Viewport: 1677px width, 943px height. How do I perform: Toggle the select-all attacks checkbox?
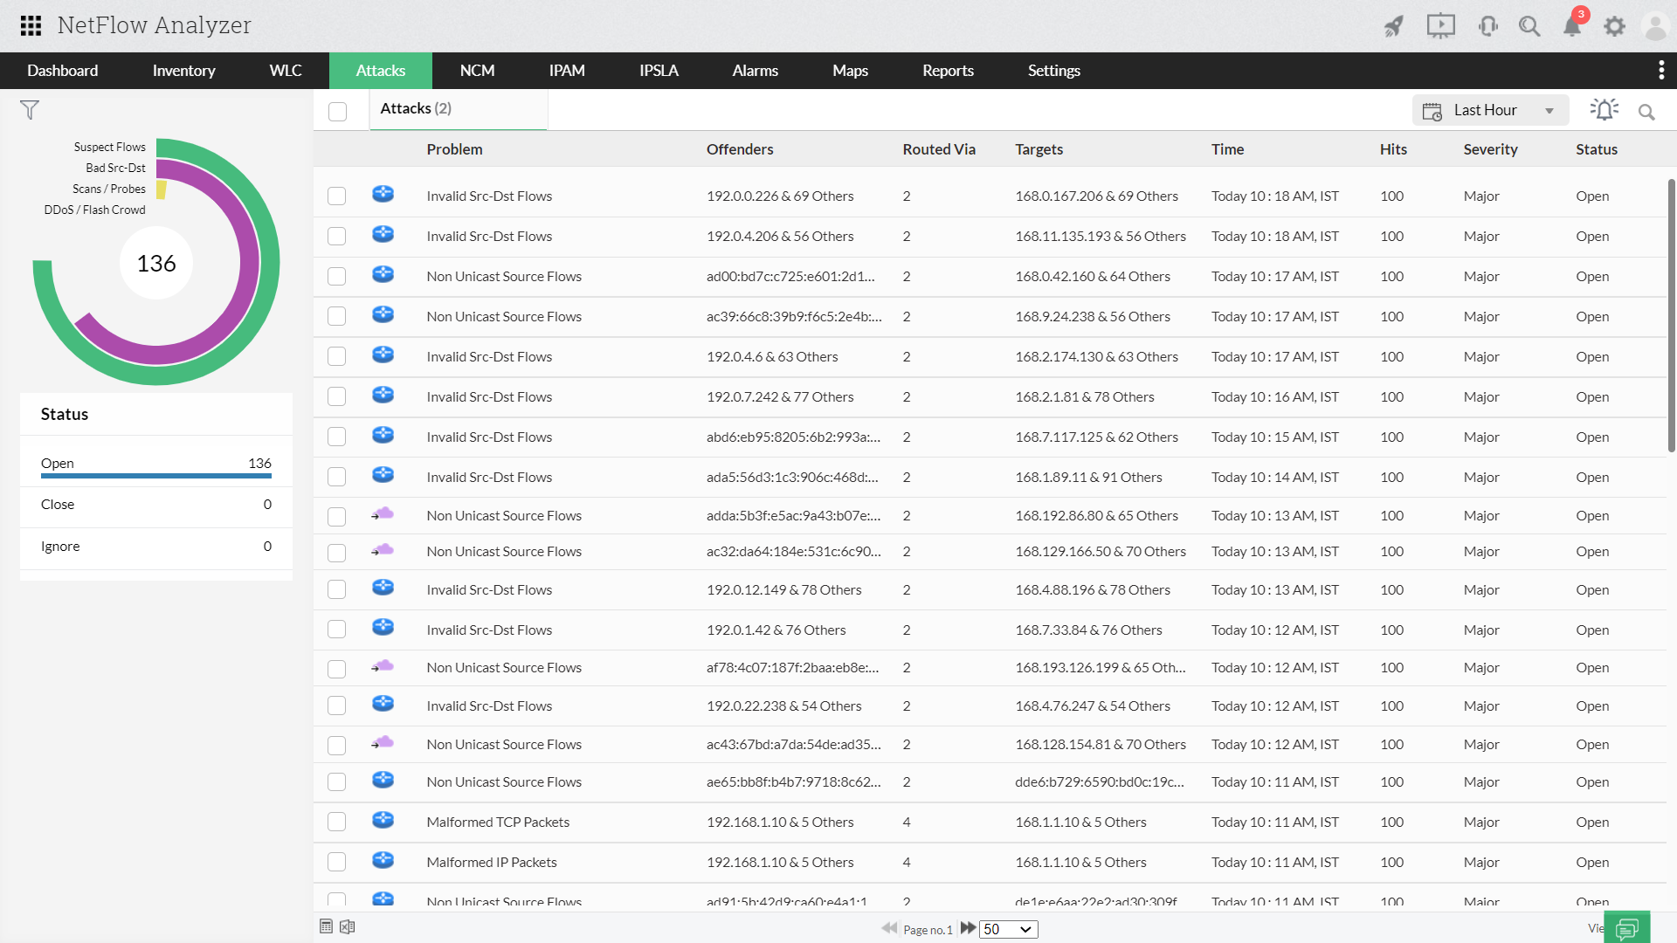[x=338, y=111]
